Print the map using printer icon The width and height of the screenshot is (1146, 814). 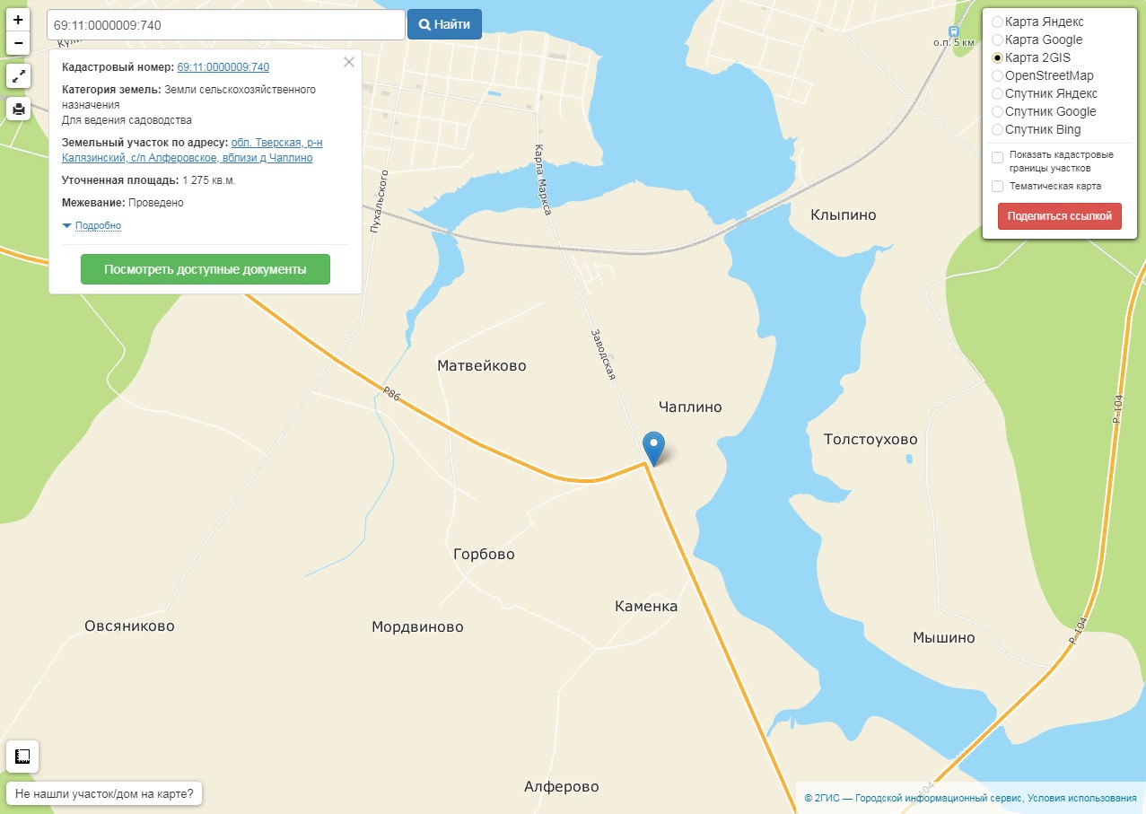click(18, 109)
